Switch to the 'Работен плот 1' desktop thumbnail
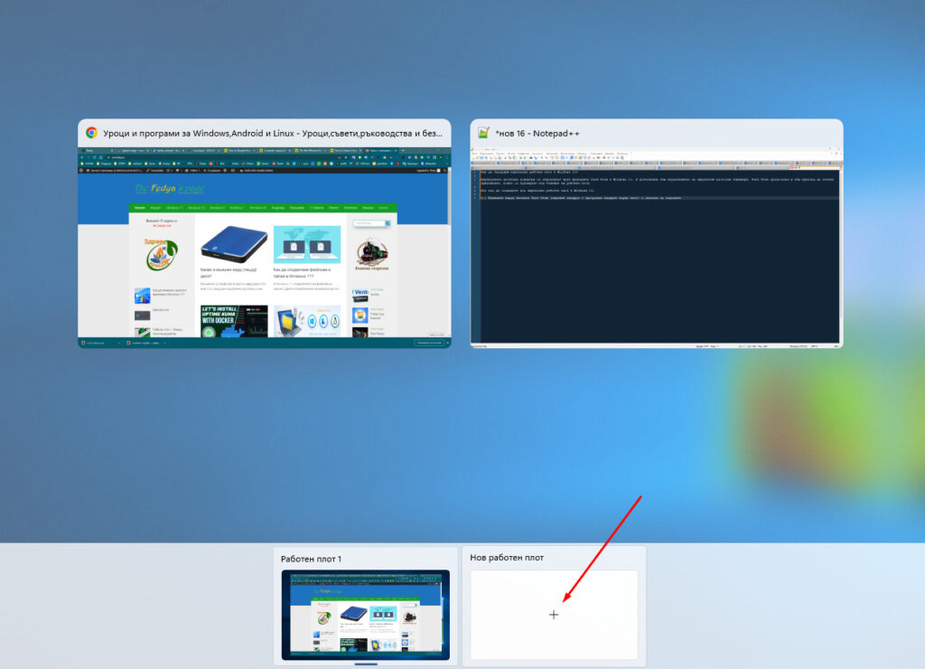Screen dimensions: 925x669 366,615
